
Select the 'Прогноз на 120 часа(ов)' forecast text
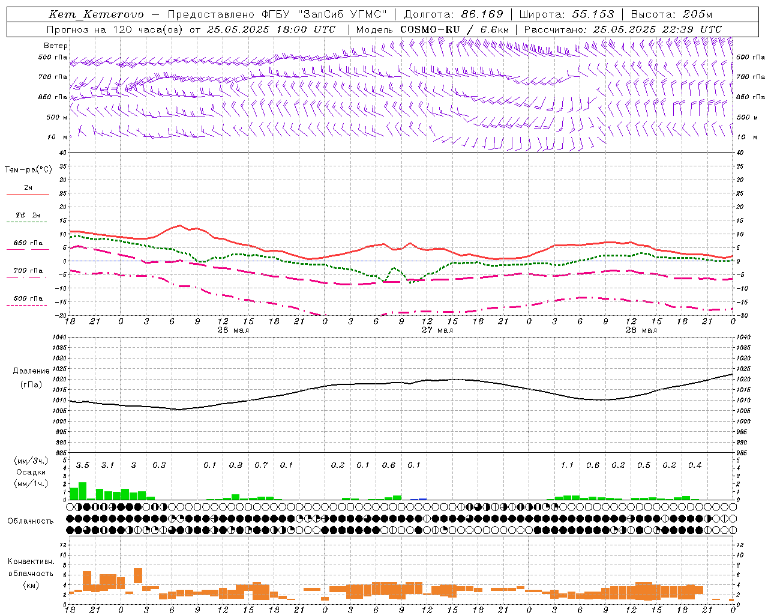(116, 29)
